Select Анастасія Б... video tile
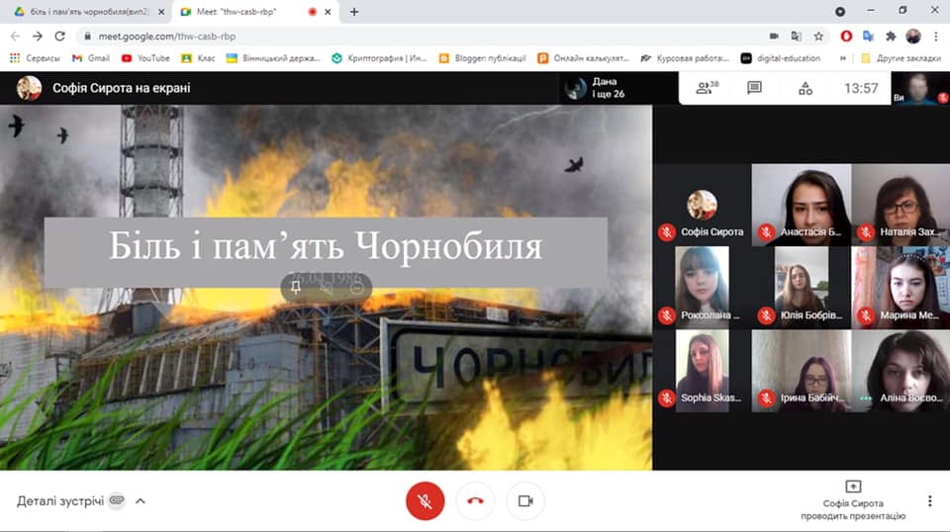 tap(801, 205)
